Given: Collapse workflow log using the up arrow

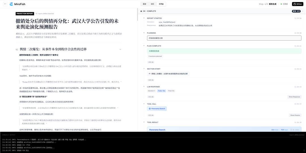Looking at the screenshot, I should pos(302,11).
